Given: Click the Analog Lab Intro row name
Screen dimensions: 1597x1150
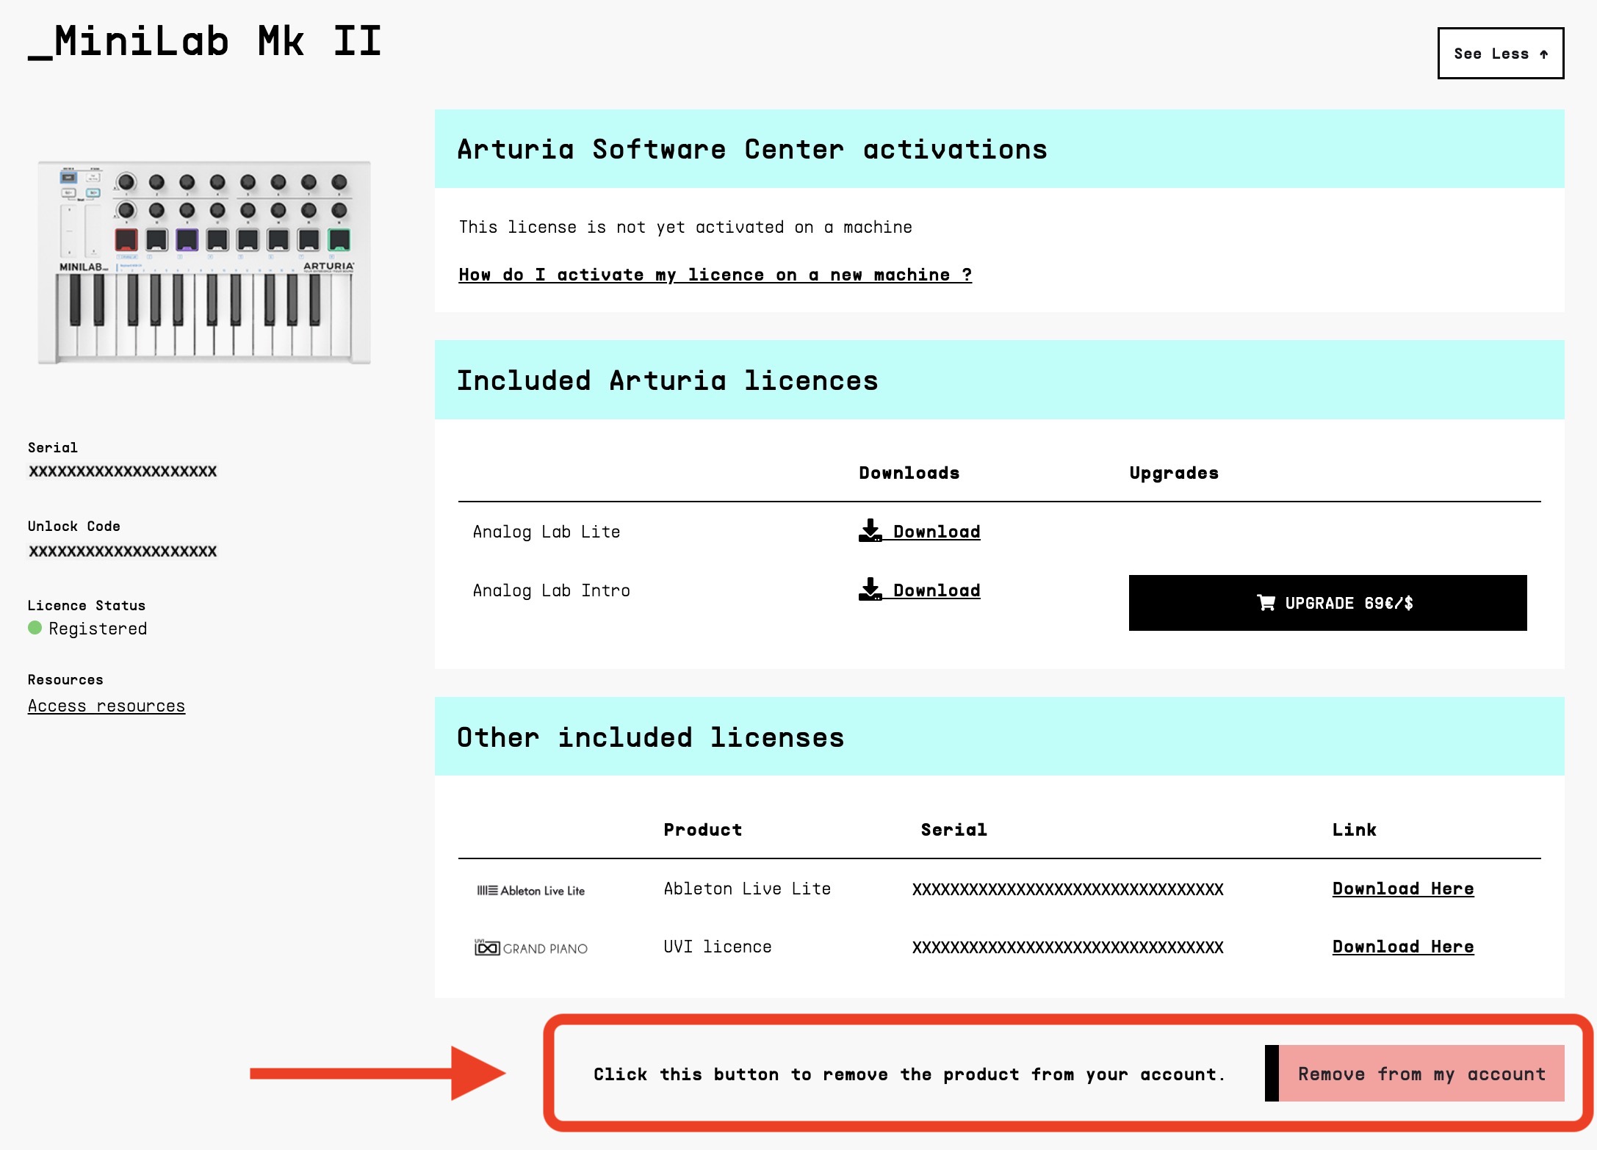Looking at the screenshot, I should point(552,590).
